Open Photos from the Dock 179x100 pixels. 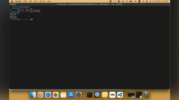tap(56, 95)
